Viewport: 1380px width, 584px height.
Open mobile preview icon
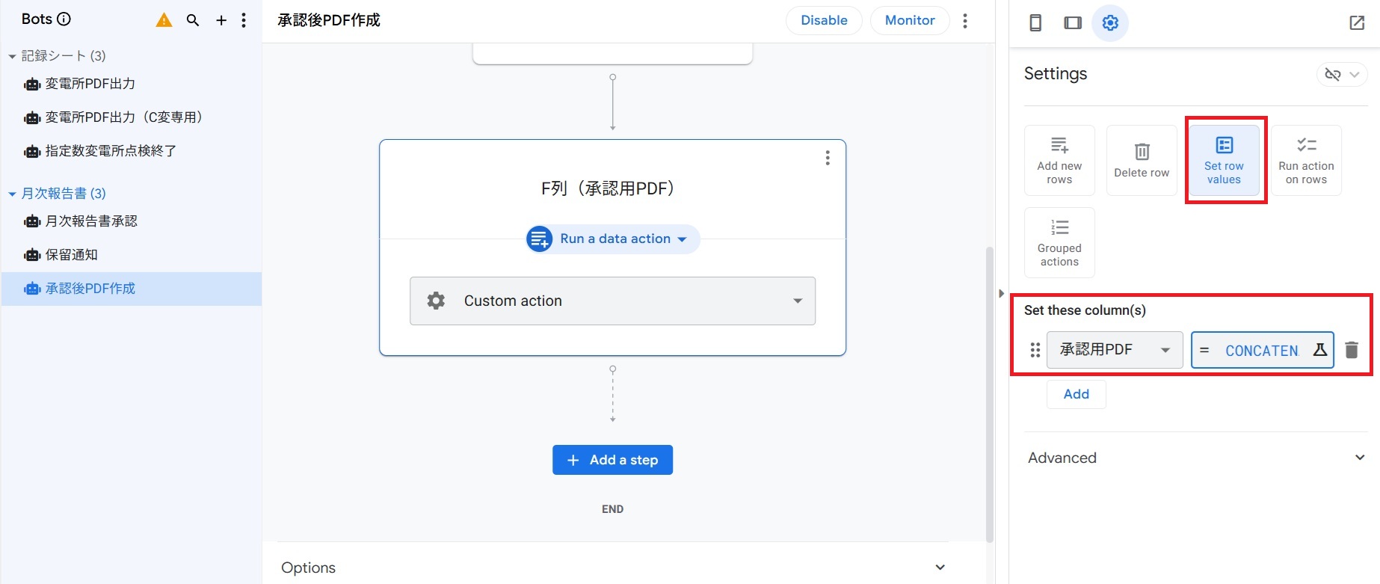1035,22
